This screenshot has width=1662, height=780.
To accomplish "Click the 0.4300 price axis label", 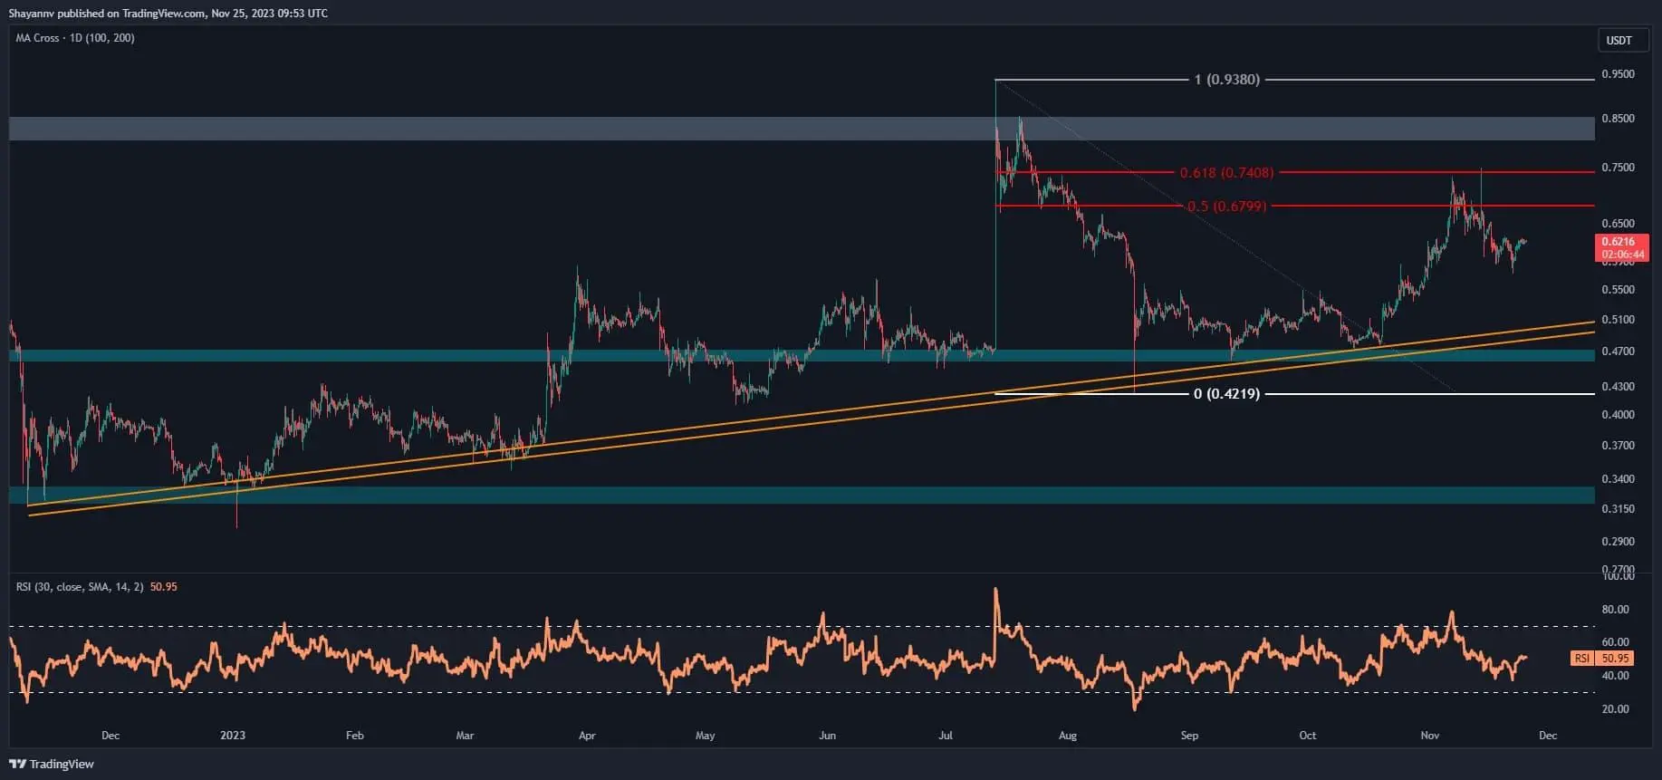I will tap(1618, 387).
